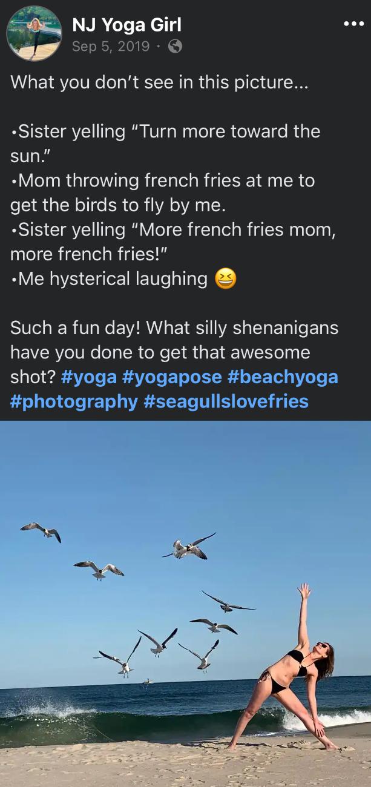Open the #beachyoga hashtag
This screenshot has width=371, height=787.
point(283,377)
